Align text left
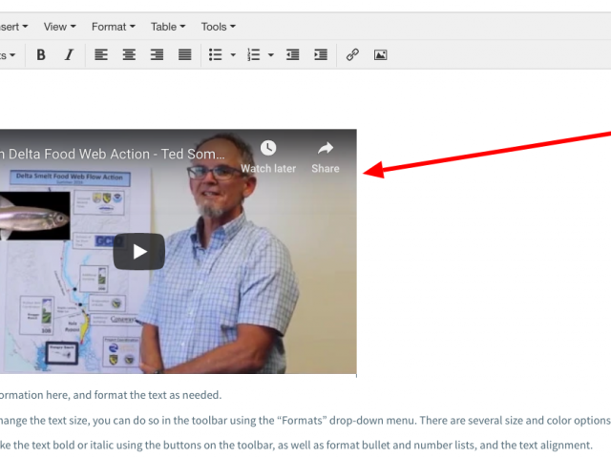The height and width of the screenshot is (458, 611). click(x=101, y=55)
